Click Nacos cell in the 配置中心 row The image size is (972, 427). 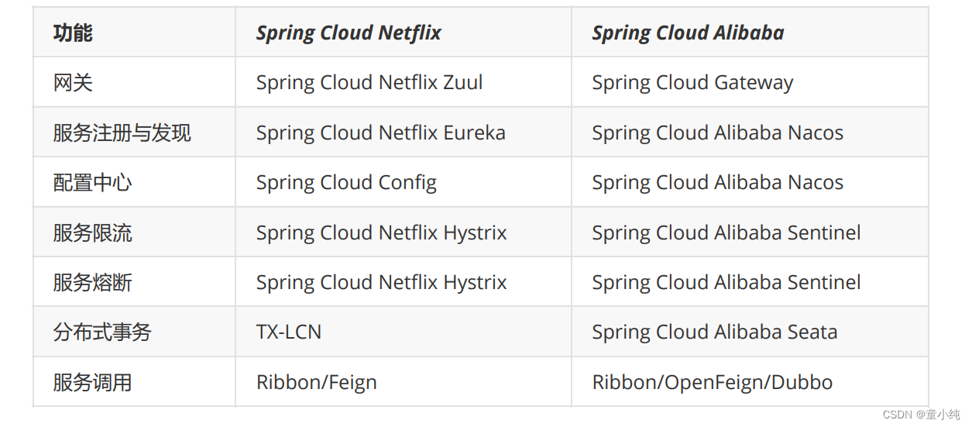[x=717, y=183]
